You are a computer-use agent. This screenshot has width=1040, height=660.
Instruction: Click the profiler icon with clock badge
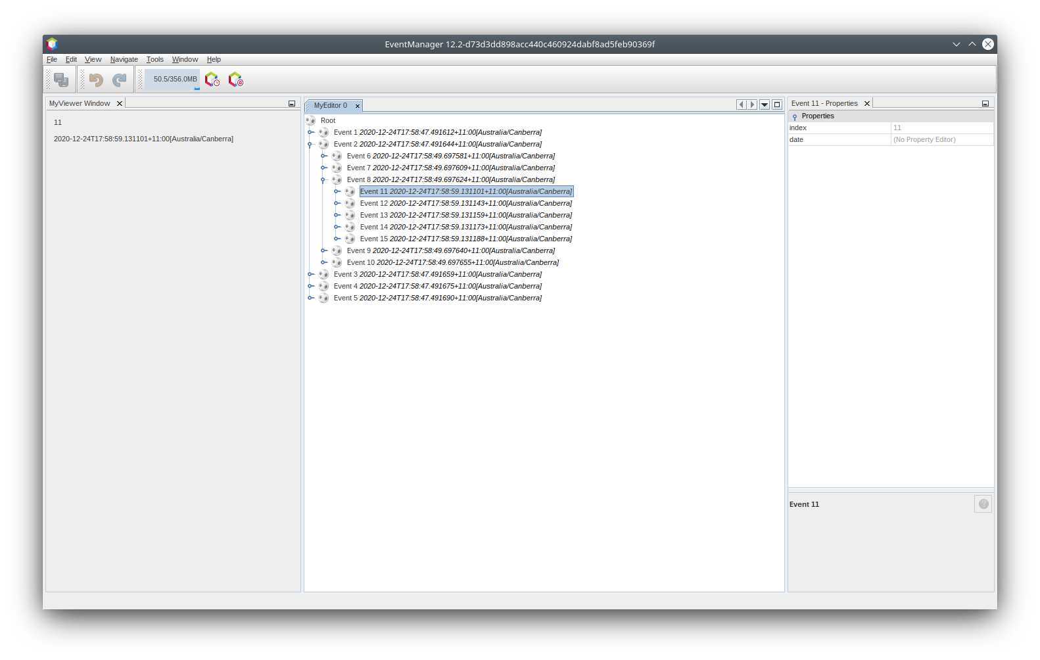[212, 80]
